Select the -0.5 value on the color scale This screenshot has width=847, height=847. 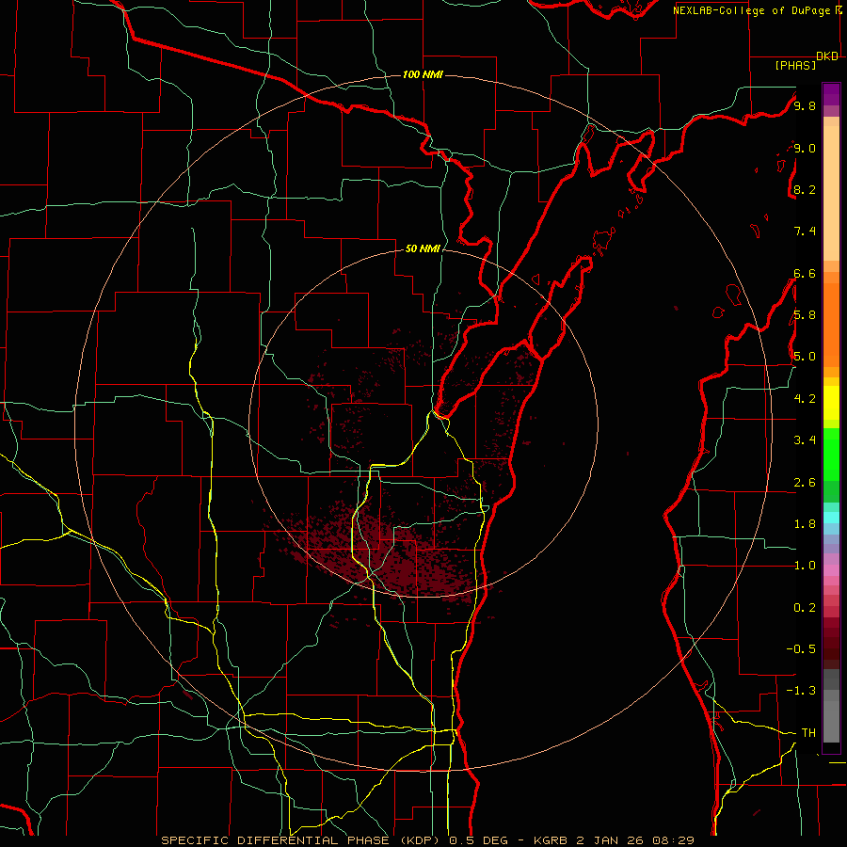(801, 649)
